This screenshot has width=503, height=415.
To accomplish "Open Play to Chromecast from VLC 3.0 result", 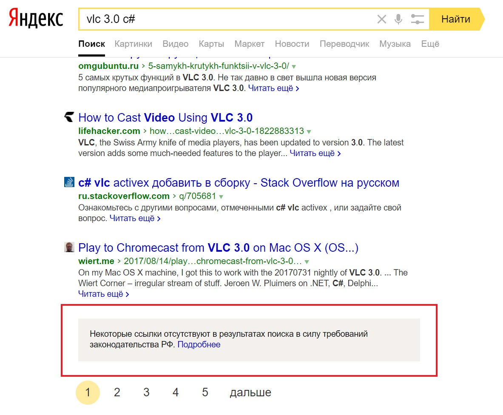I will coord(218,248).
